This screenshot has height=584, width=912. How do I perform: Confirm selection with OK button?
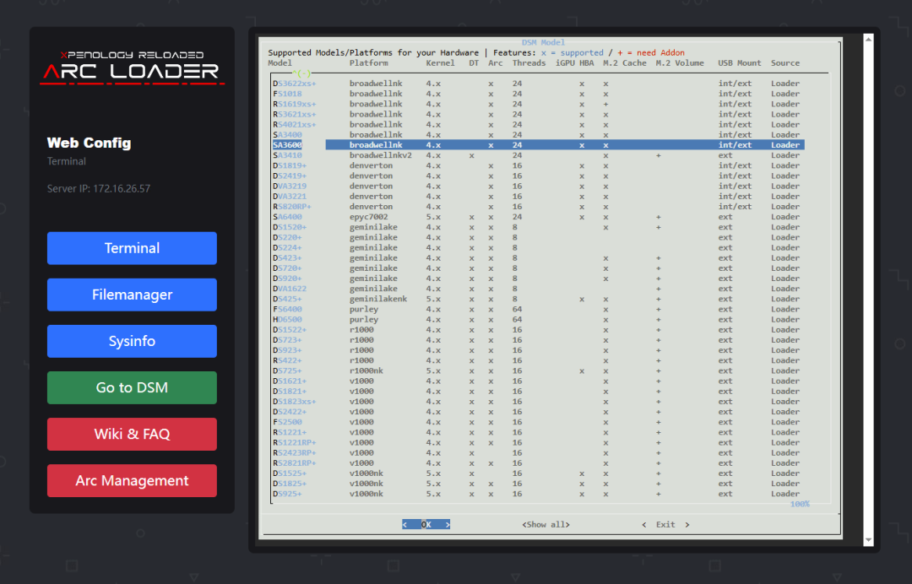coord(426,524)
